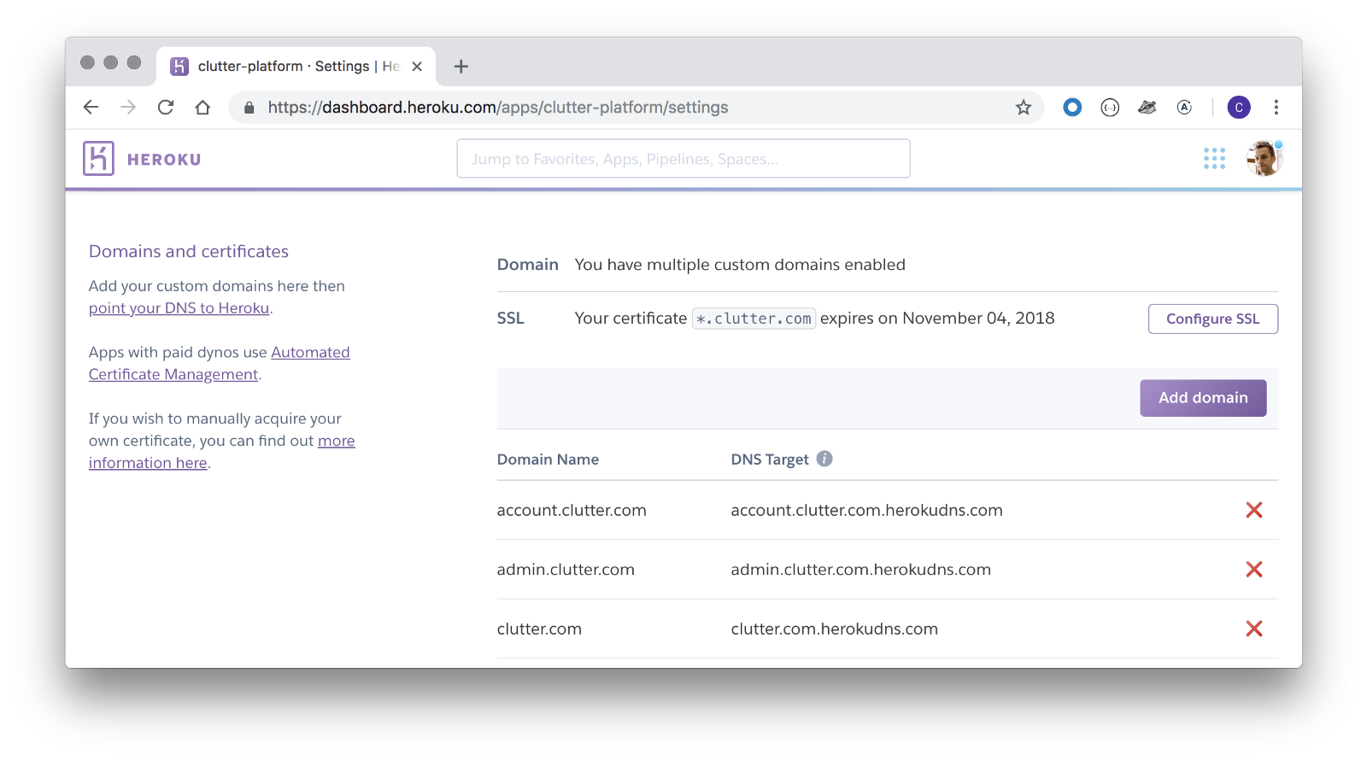The width and height of the screenshot is (1367, 761).
Task: Open the point your DNS to Heroku link
Action: (x=179, y=308)
